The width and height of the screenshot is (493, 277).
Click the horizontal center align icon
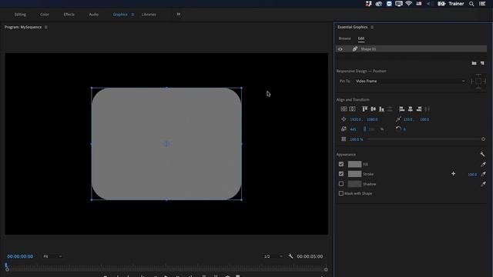[352, 109]
